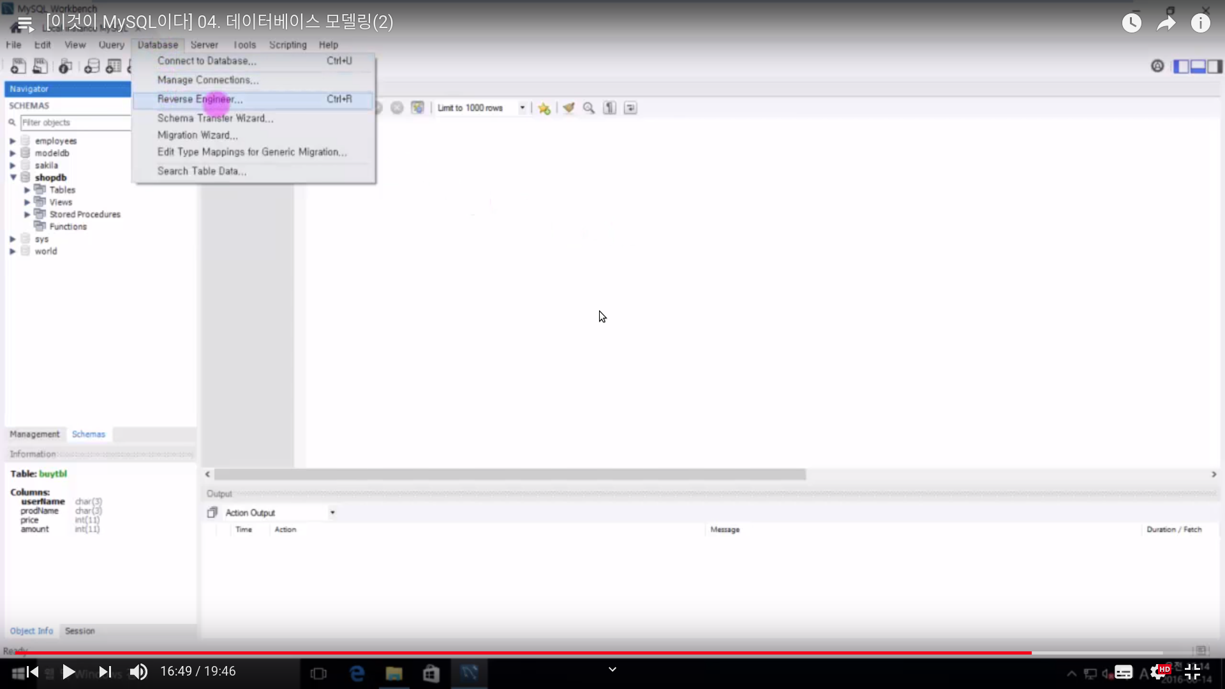Click the editor horizontal scrollbar thumb
1225x689 pixels.
(x=510, y=475)
